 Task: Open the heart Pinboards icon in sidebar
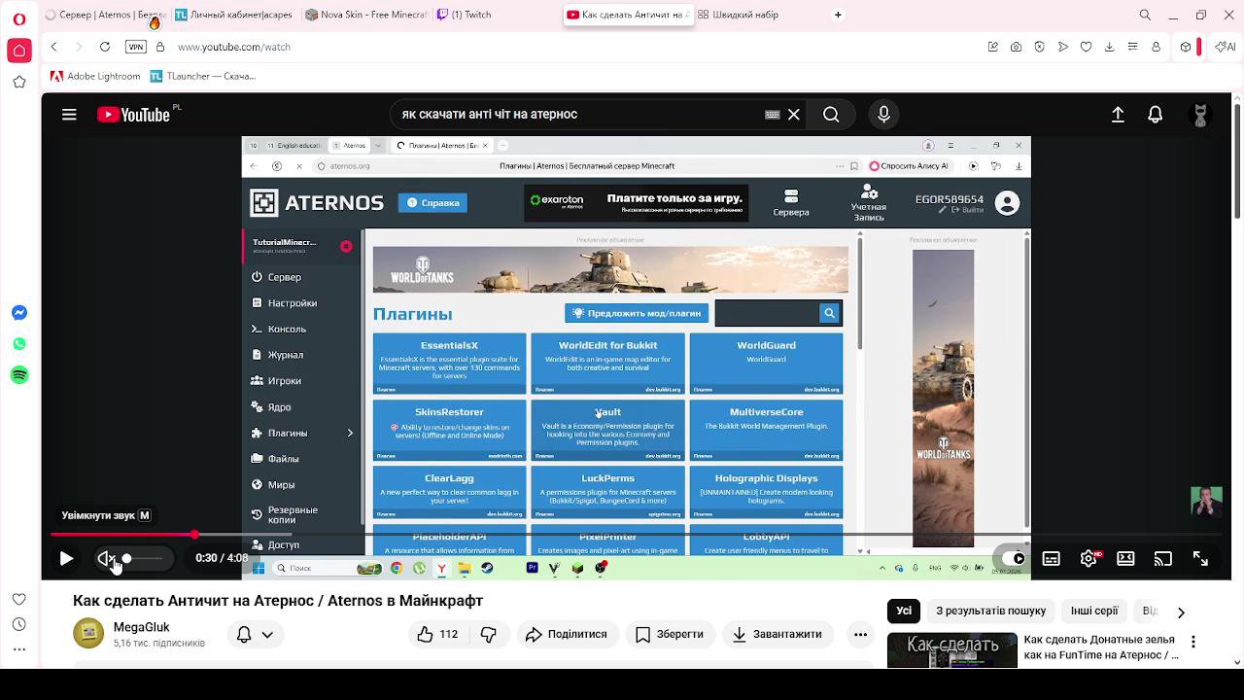point(19,599)
